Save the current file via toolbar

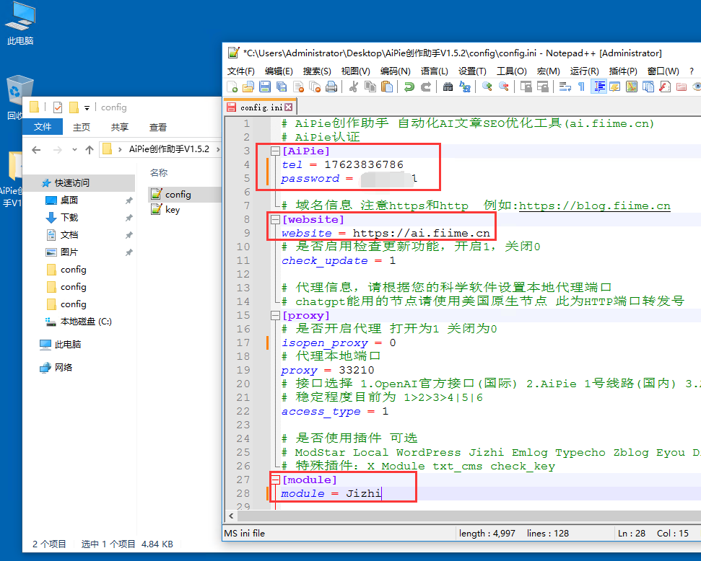click(265, 87)
